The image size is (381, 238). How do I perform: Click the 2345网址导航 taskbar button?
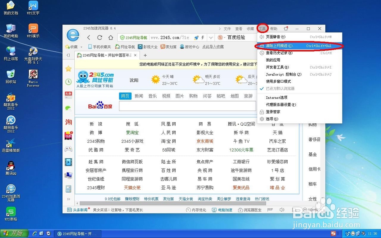(x=78, y=234)
